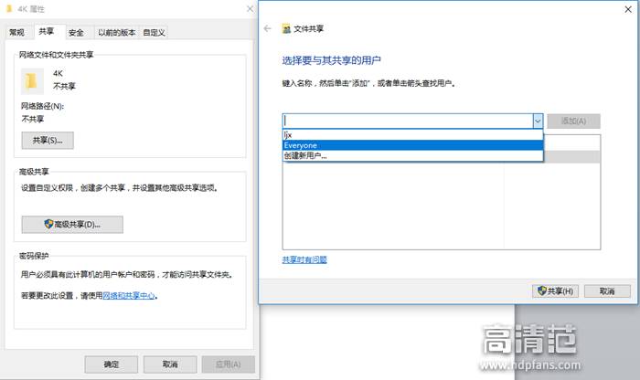Close the 4K properties window
Viewport: 640px width, 380px height.
250,8
